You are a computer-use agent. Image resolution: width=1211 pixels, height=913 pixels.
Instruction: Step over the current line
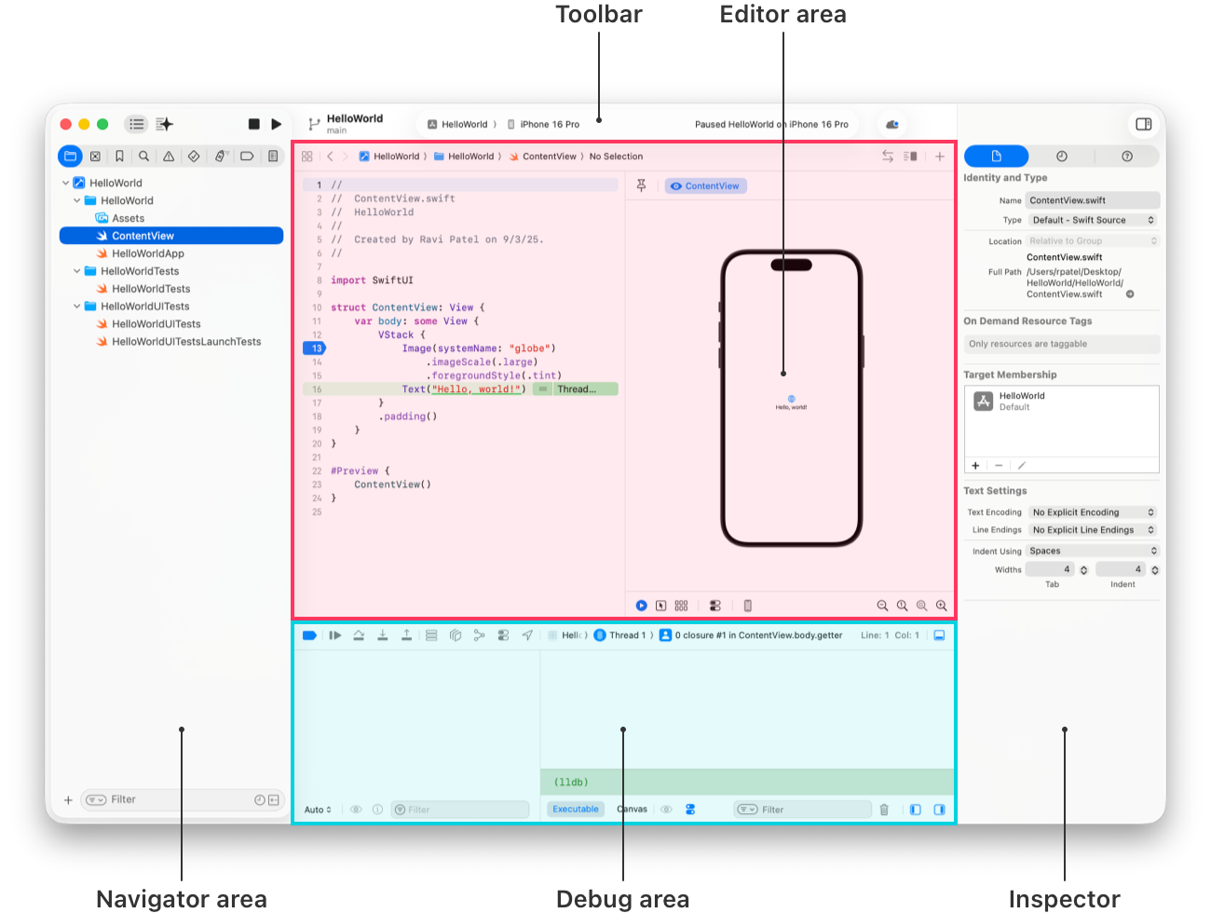359,635
